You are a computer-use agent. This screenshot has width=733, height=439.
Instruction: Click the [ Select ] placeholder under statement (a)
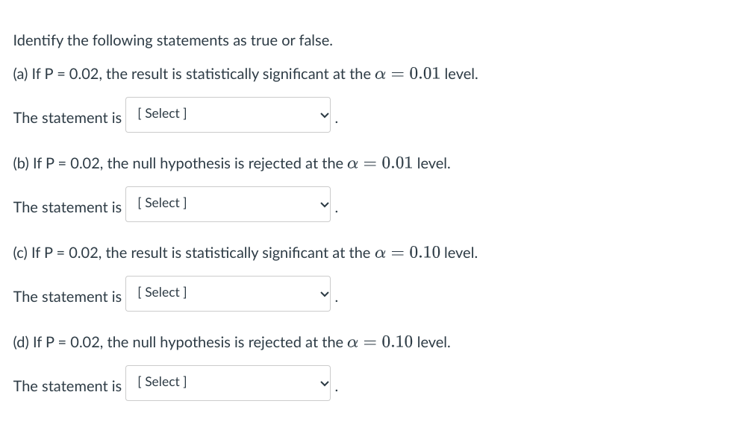(161, 113)
